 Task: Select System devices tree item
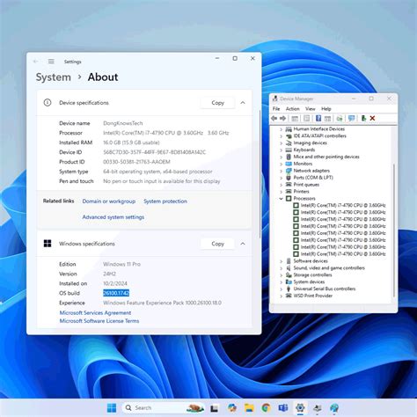[x=309, y=282]
